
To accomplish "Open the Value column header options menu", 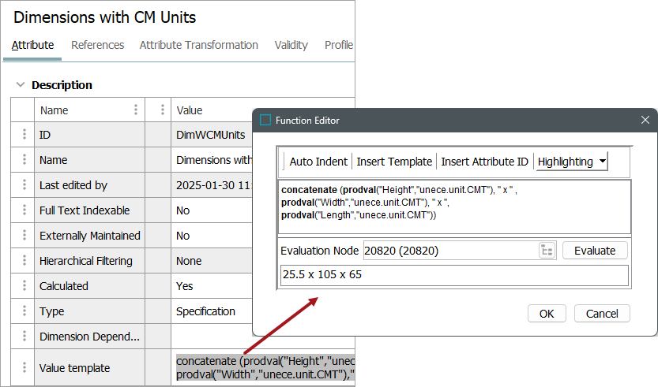I will (x=162, y=110).
